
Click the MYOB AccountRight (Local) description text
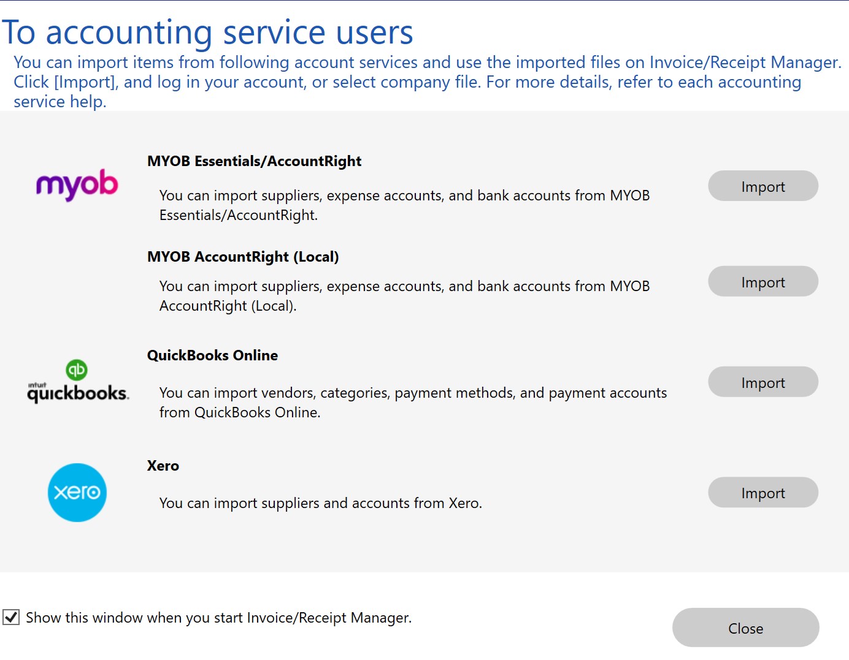pyautogui.click(x=404, y=296)
